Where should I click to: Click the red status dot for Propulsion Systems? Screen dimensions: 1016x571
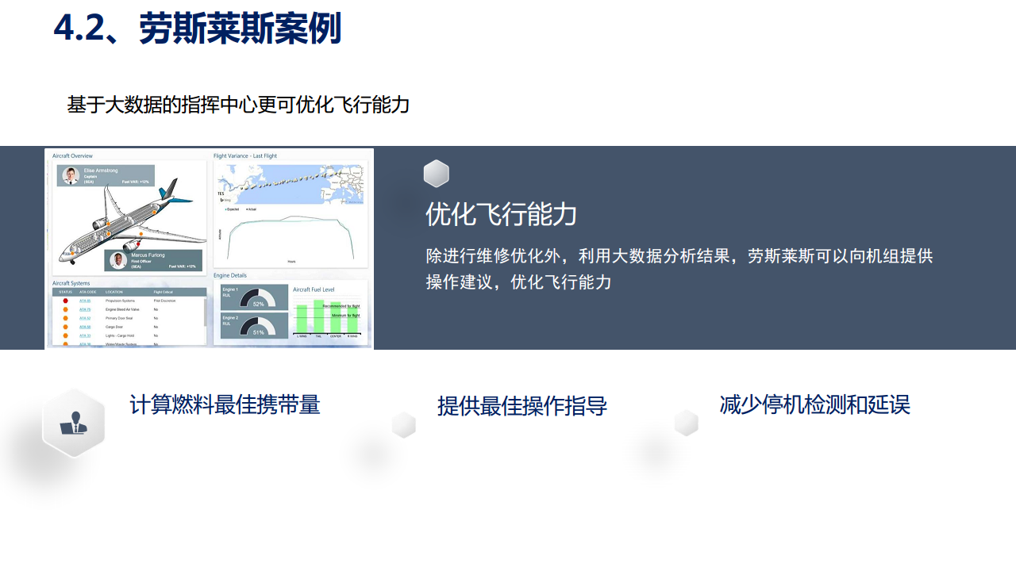click(x=65, y=301)
